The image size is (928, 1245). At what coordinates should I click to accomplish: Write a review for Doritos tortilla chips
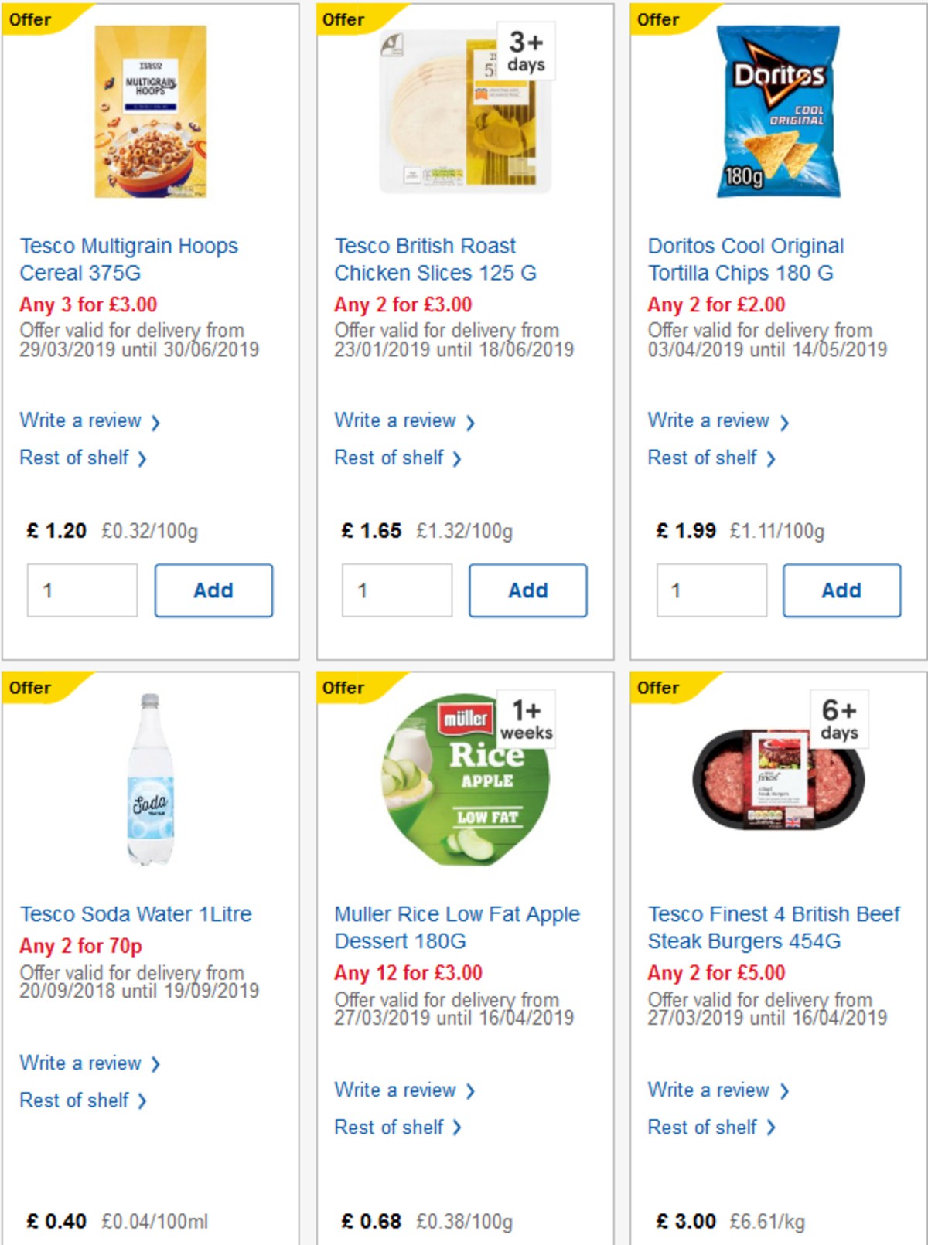711,421
